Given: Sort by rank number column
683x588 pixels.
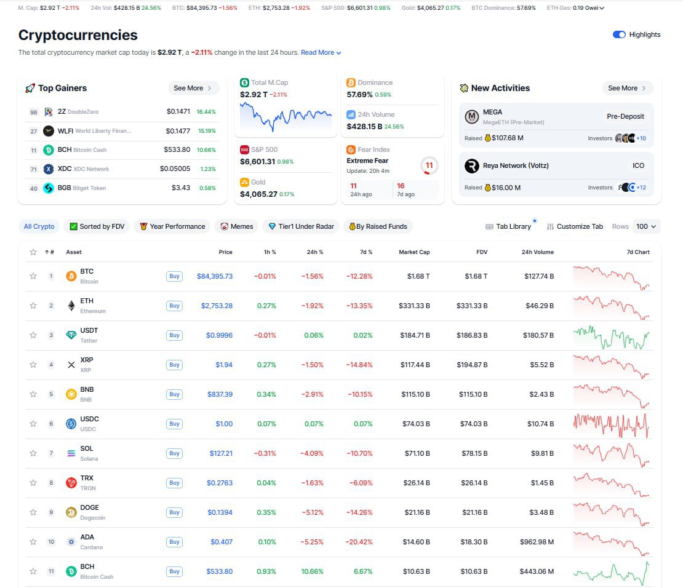Looking at the screenshot, I should click(49, 252).
